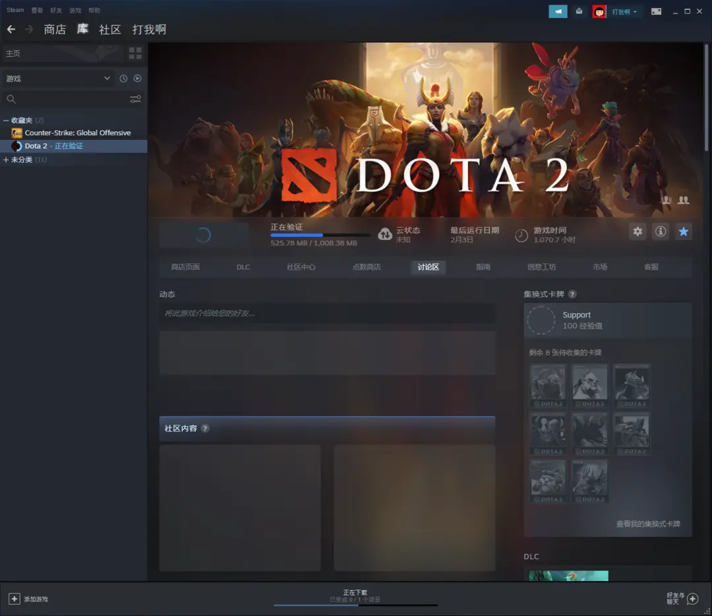
Task: Open the 讨论区 discussions tab
Action: tap(429, 266)
